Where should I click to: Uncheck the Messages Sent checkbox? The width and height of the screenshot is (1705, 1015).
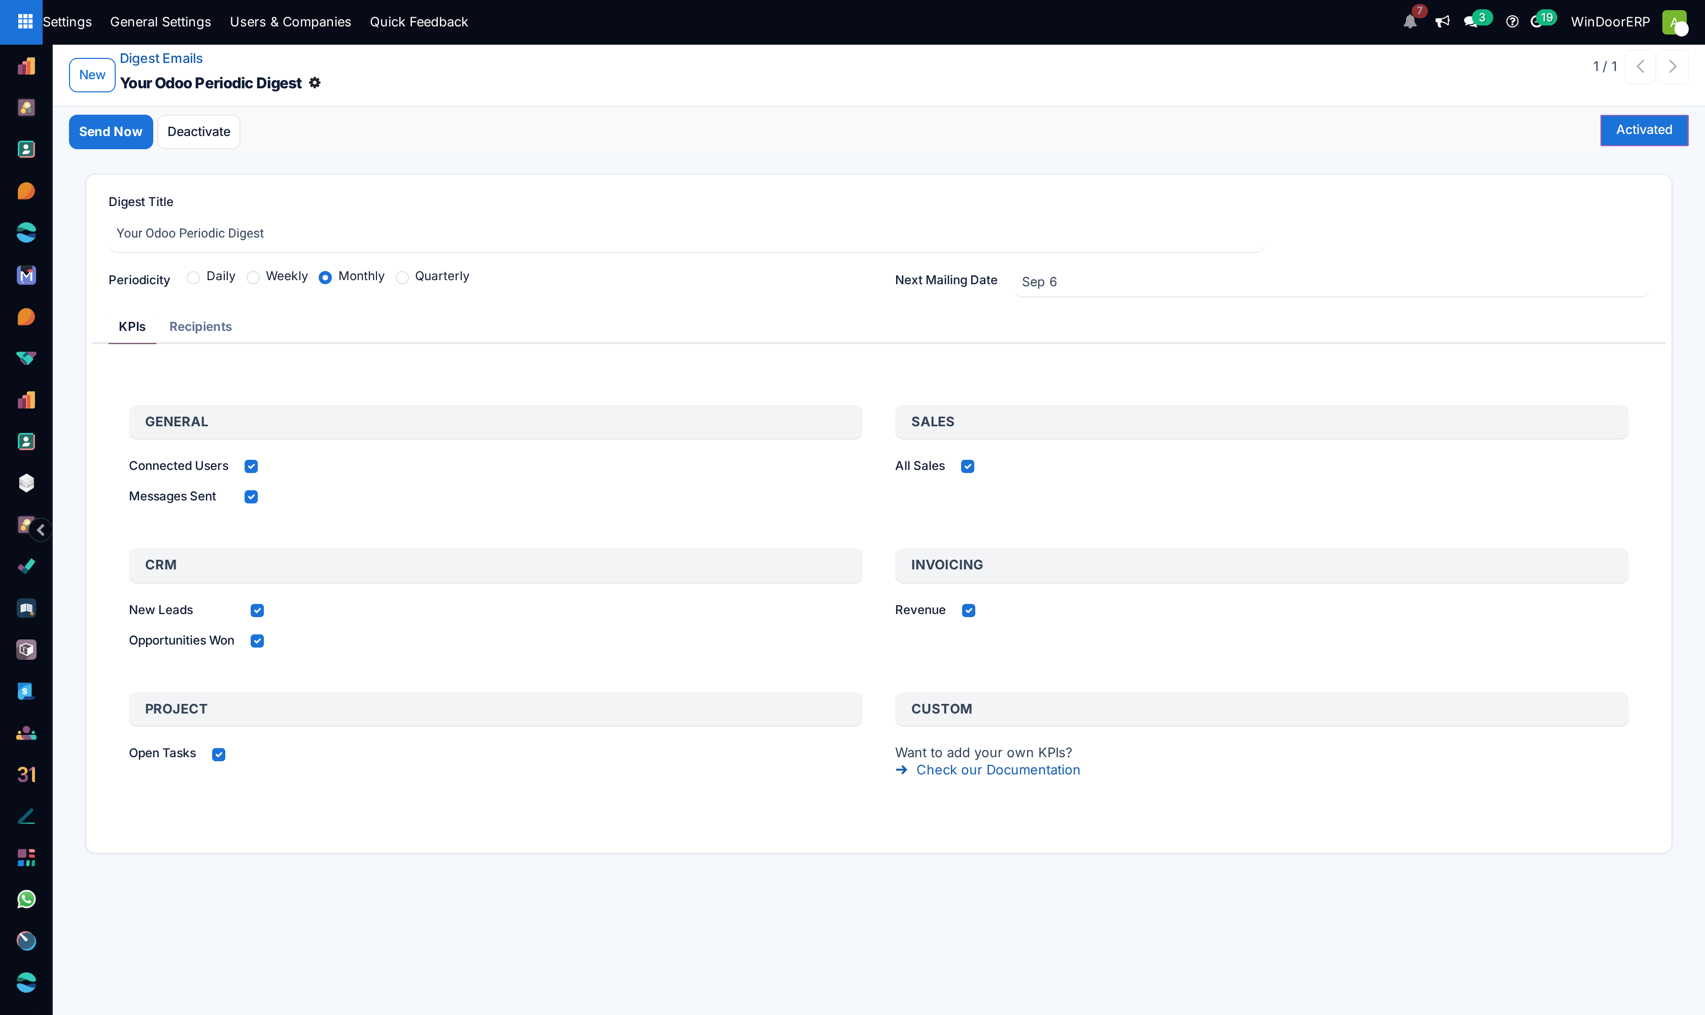pos(251,496)
